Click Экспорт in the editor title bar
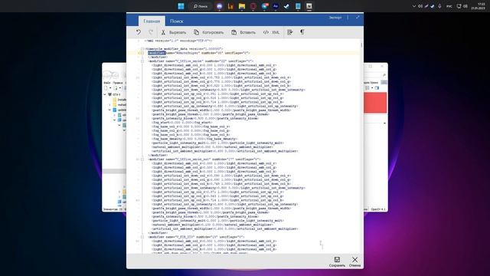 (x=335, y=18)
